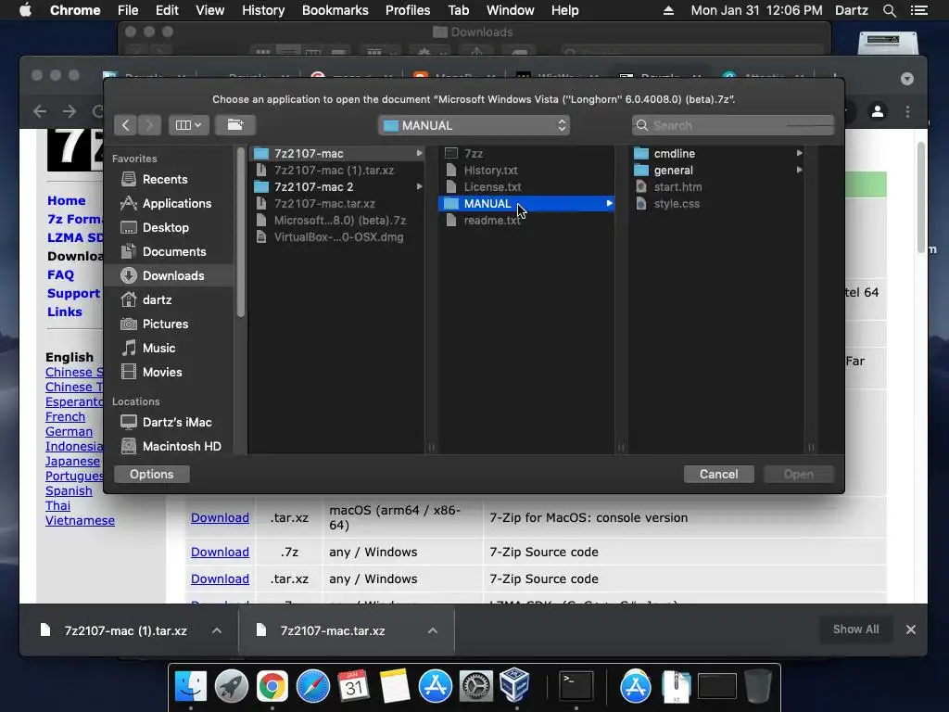Open Safari from the dock
The width and height of the screenshot is (949, 712).
313,687
